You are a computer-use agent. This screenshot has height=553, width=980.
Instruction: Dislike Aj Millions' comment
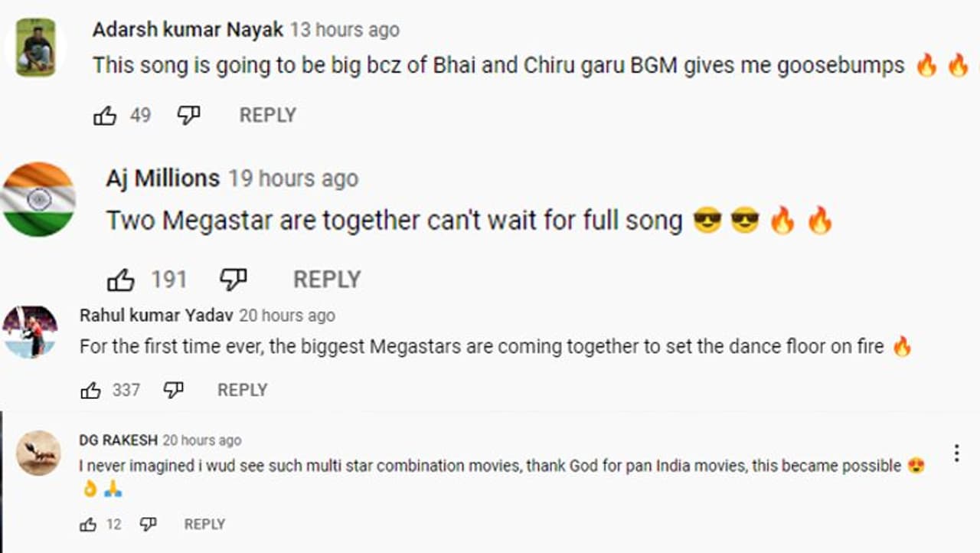[233, 280]
